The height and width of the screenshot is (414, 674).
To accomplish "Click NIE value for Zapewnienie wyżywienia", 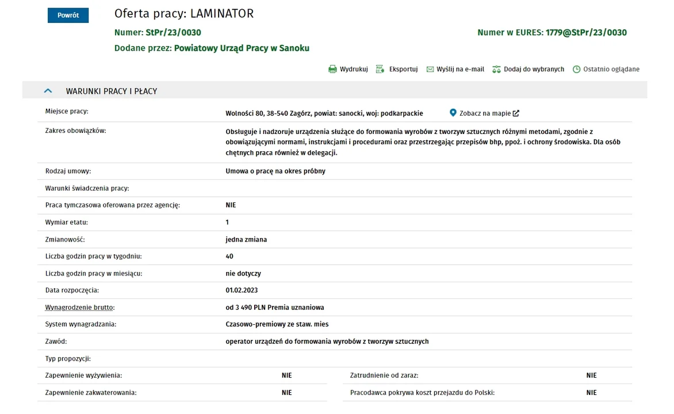I will [287, 375].
